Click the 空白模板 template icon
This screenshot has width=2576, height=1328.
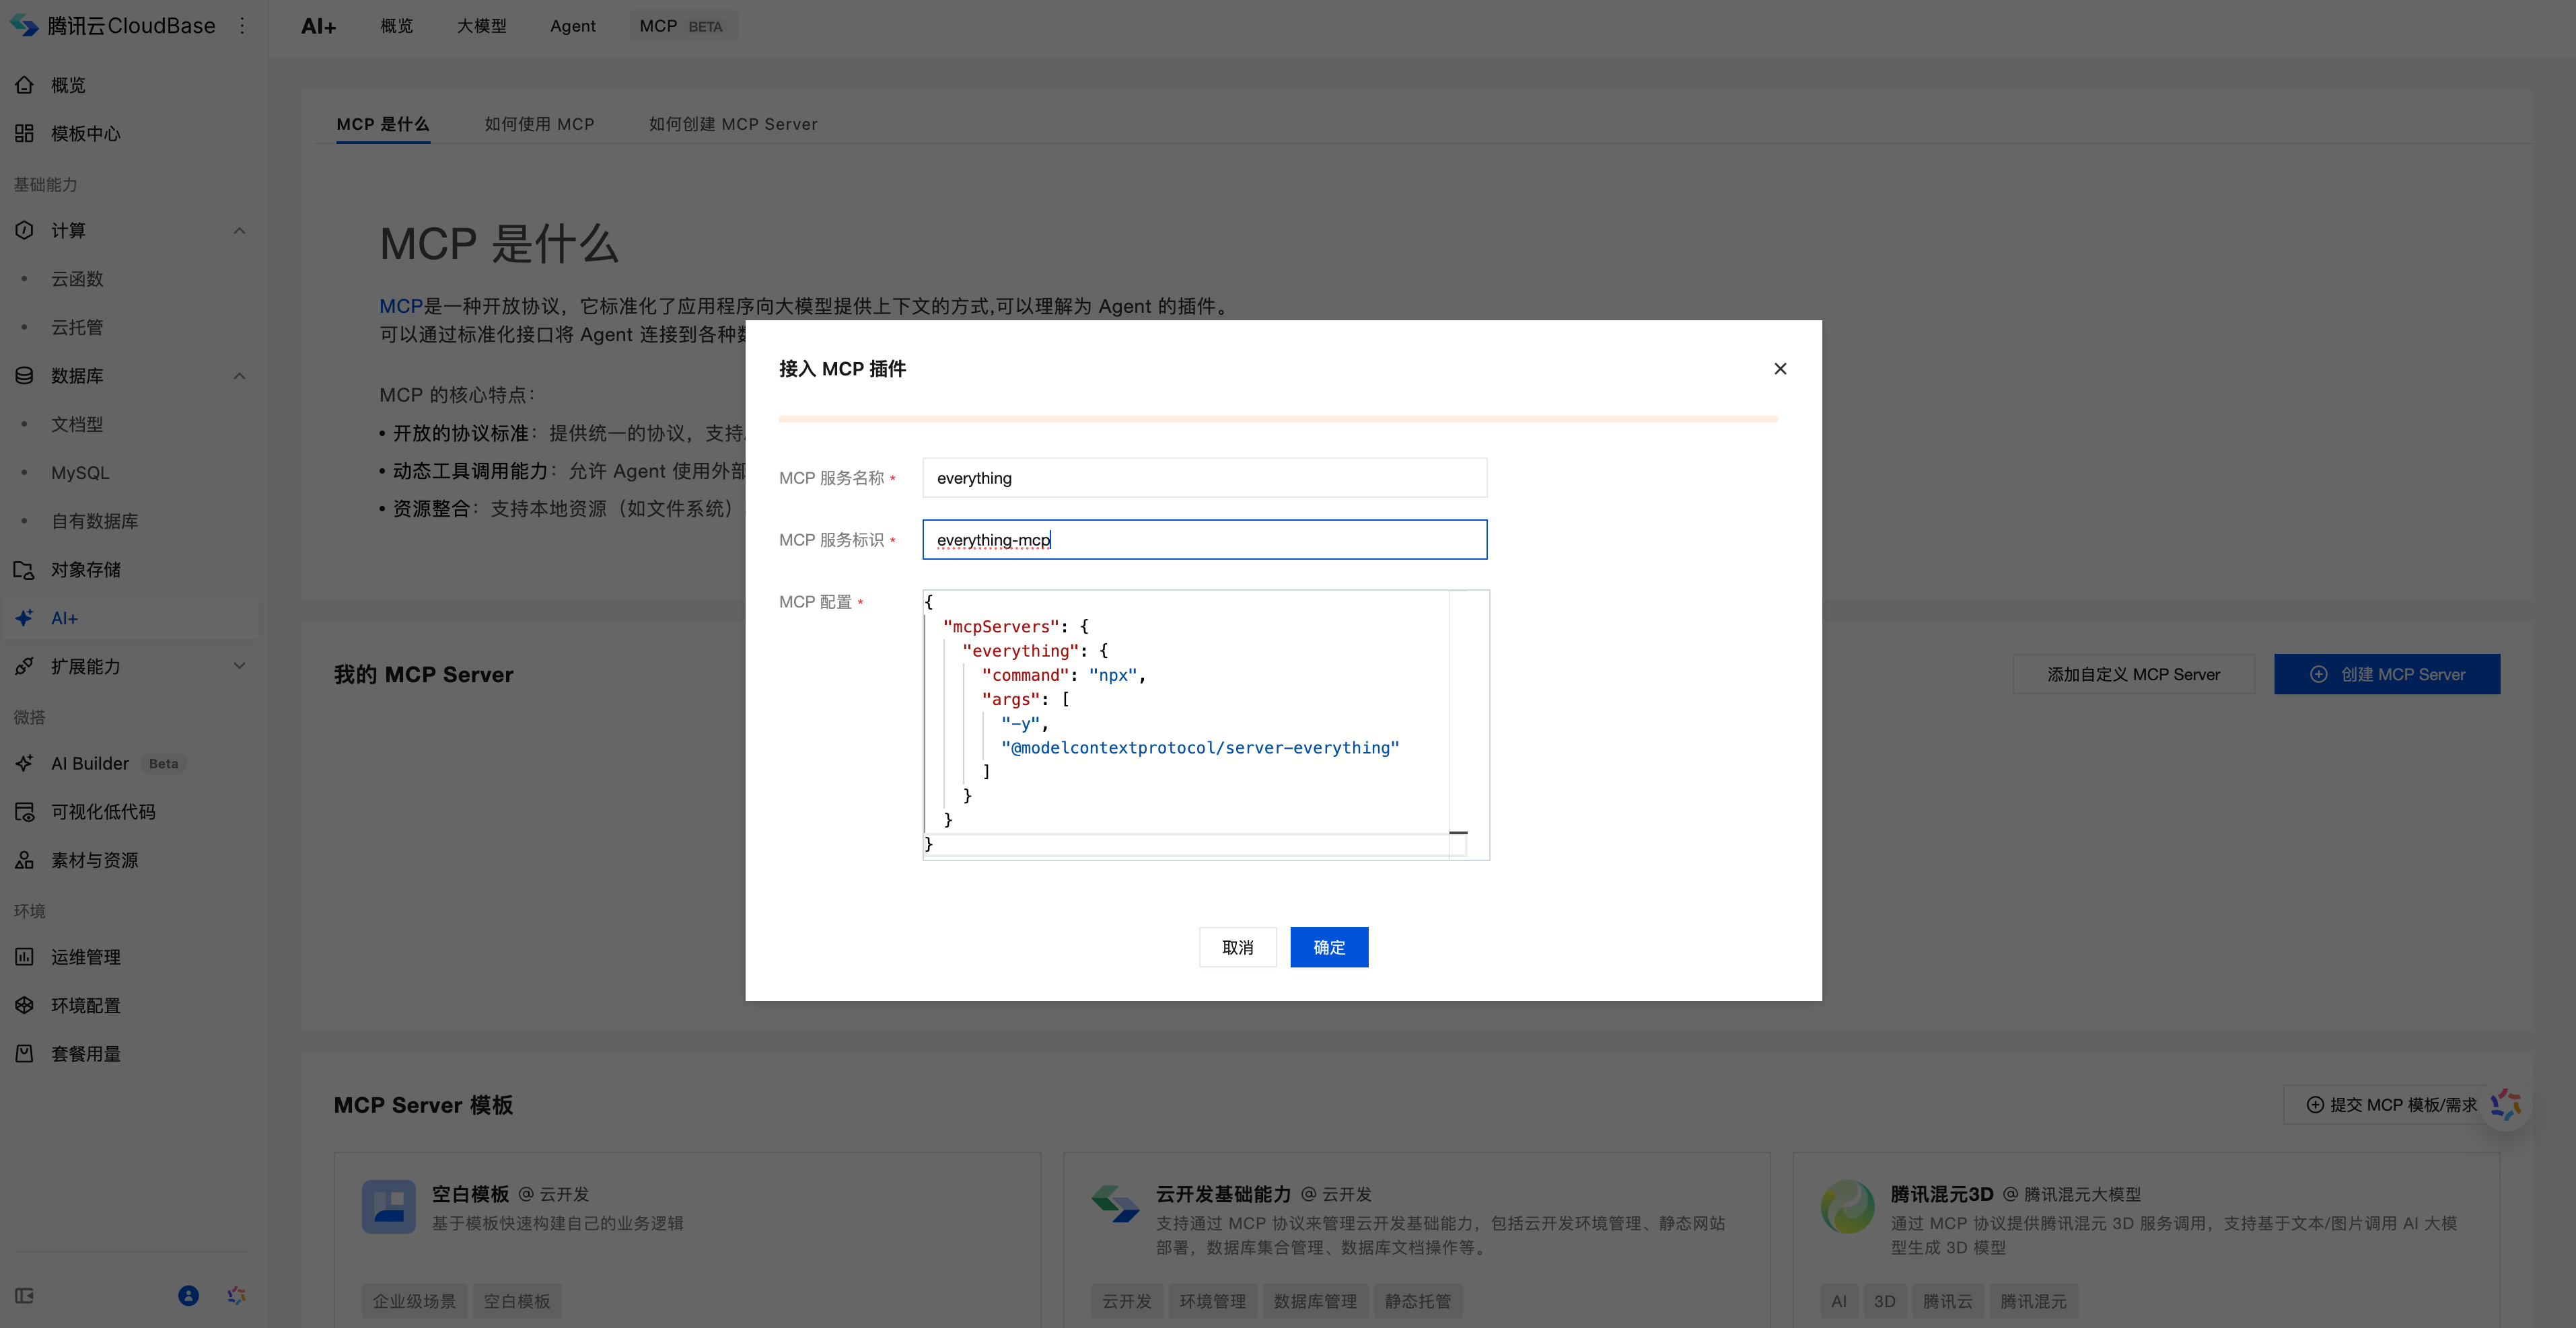[389, 1207]
